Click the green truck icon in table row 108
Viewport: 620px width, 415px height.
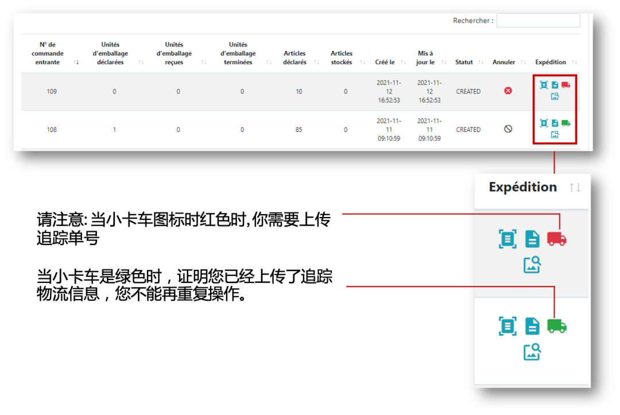(x=565, y=123)
